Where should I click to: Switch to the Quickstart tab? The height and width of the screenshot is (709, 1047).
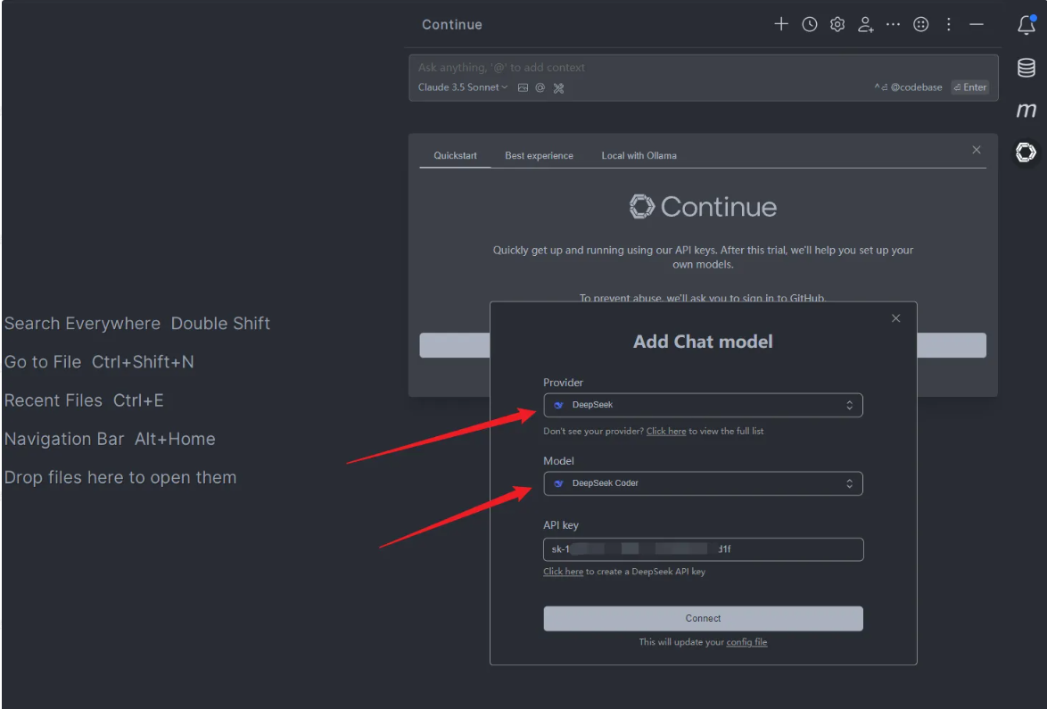(456, 155)
